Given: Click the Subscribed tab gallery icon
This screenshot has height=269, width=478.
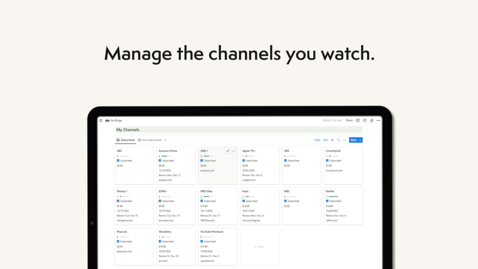Looking at the screenshot, I should coord(118,140).
